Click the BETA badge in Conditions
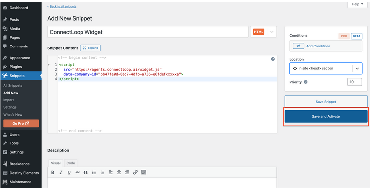 click(x=356, y=36)
